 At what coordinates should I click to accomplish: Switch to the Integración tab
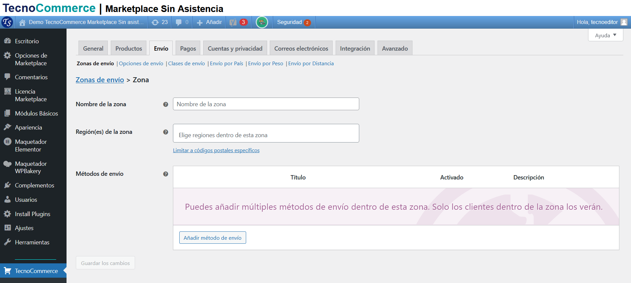tap(355, 48)
